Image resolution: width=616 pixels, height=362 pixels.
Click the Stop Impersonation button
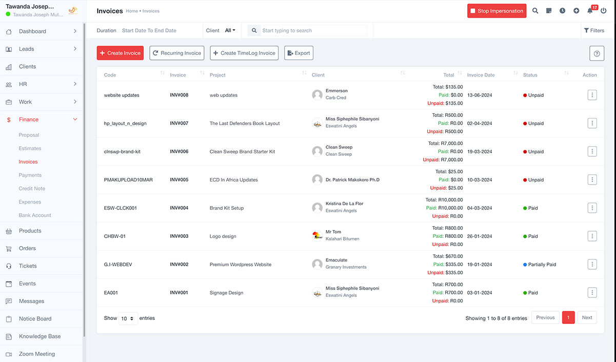click(x=496, y=11)
